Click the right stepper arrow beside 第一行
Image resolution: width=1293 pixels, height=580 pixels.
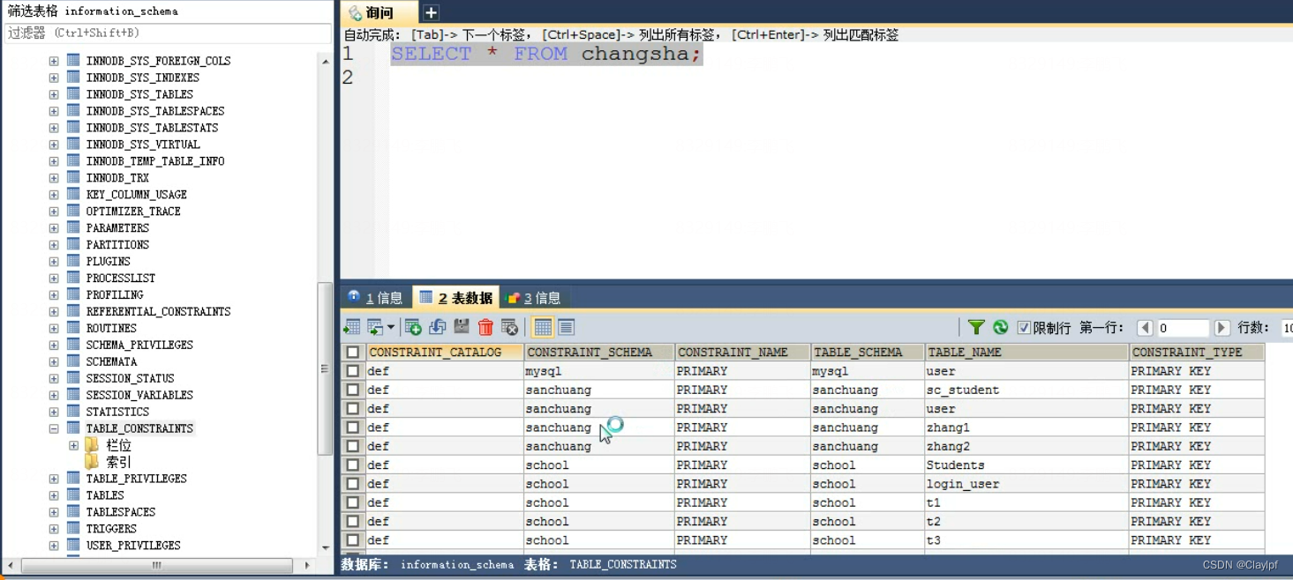pos(1222,327)
